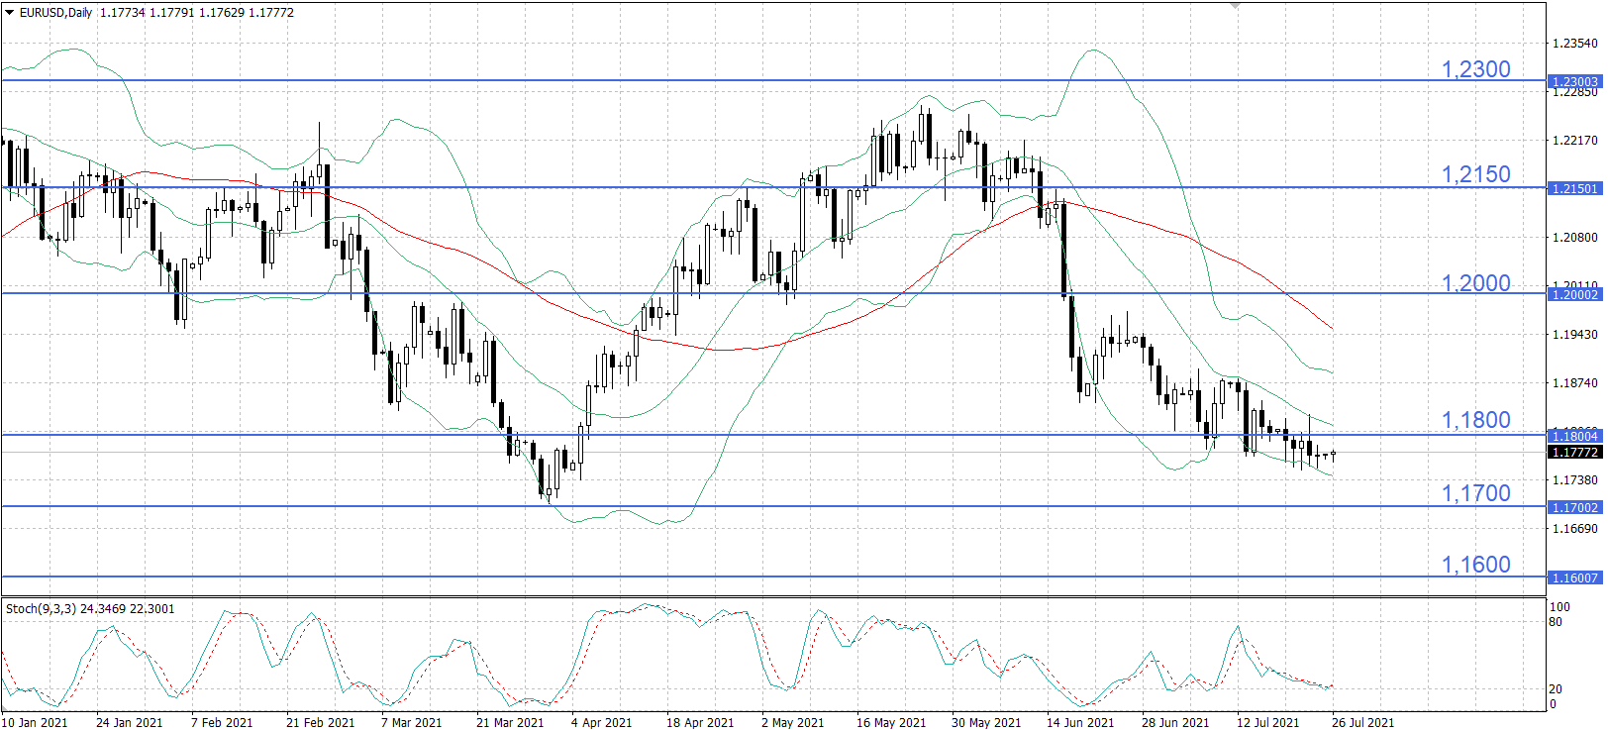Click the stochastic 80 level axis value
1608x732 pixels.
(1556, 622)
